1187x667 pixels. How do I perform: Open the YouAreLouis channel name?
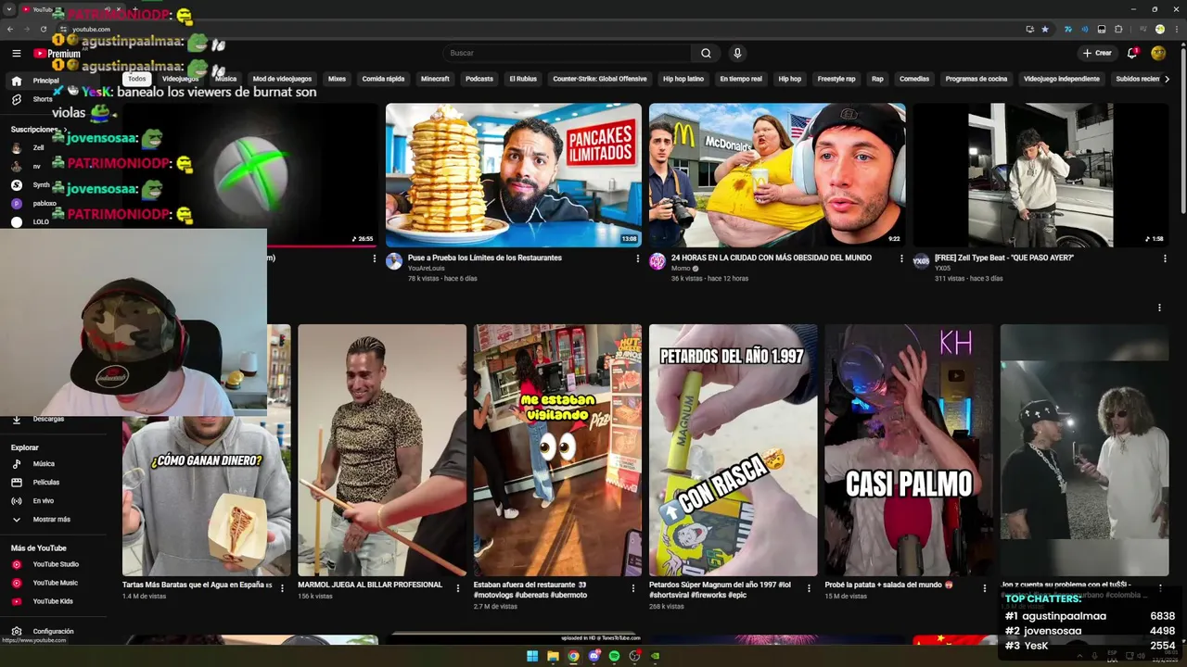pos(427,269)
